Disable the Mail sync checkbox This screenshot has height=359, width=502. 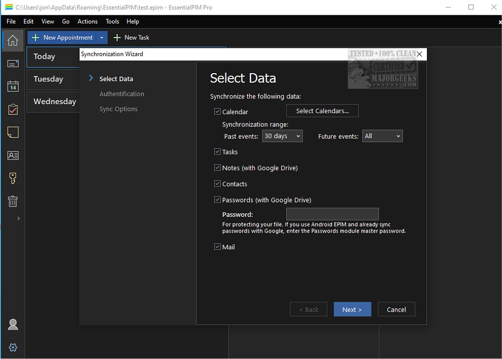tap(217, 247)
